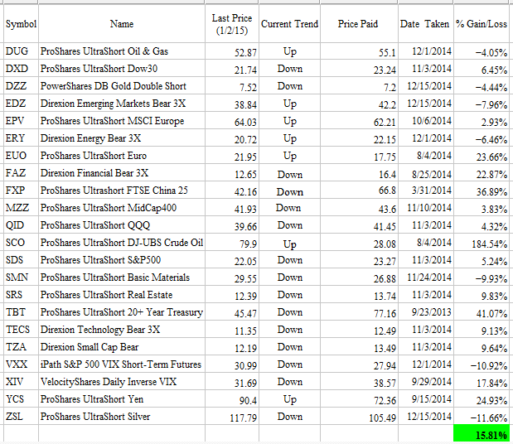
Task: Click ProShares UltraShort QQQ name cell
Action: click(x=122, y=225)
